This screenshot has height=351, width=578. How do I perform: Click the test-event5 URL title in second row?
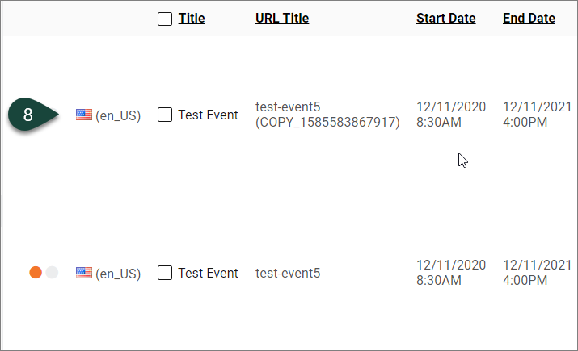(288, 273)
